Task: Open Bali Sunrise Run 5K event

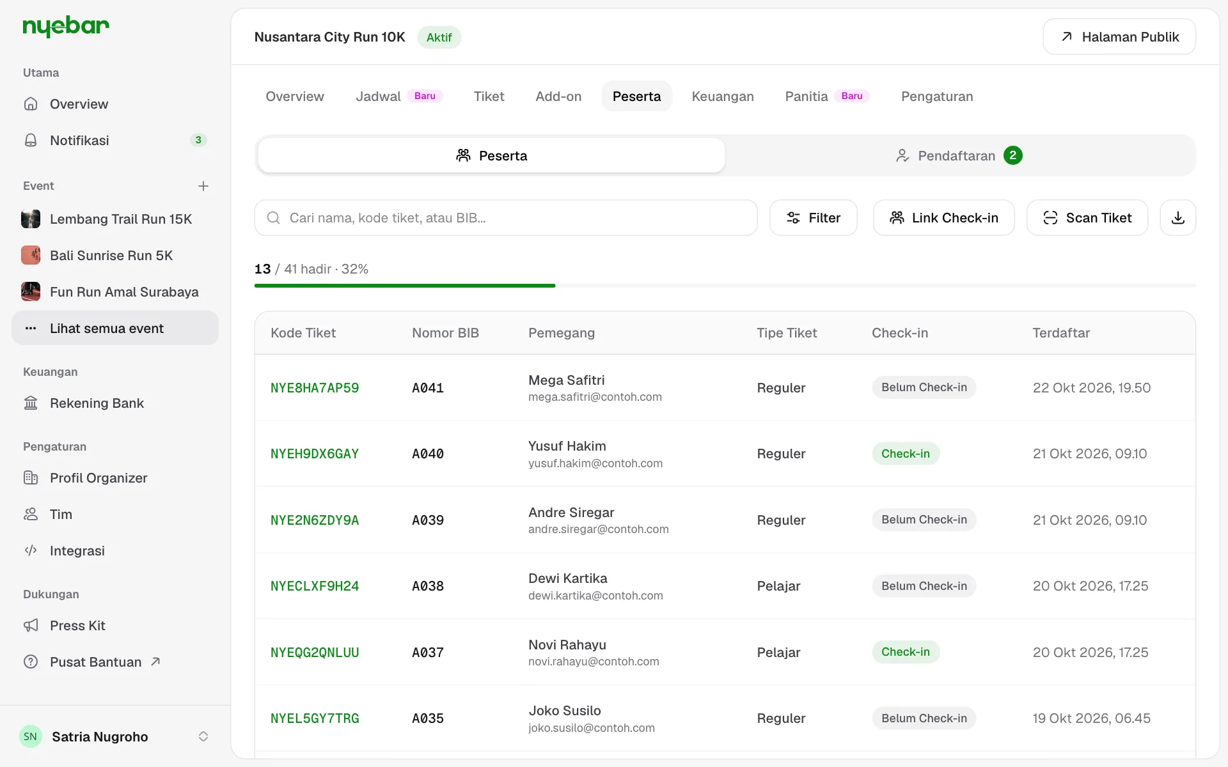Action: click(x=115, y=256)
